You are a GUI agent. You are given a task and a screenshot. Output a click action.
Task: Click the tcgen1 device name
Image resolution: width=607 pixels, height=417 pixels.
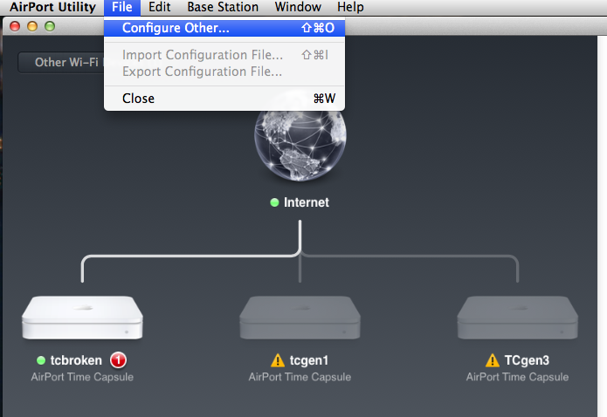[309, 360]
